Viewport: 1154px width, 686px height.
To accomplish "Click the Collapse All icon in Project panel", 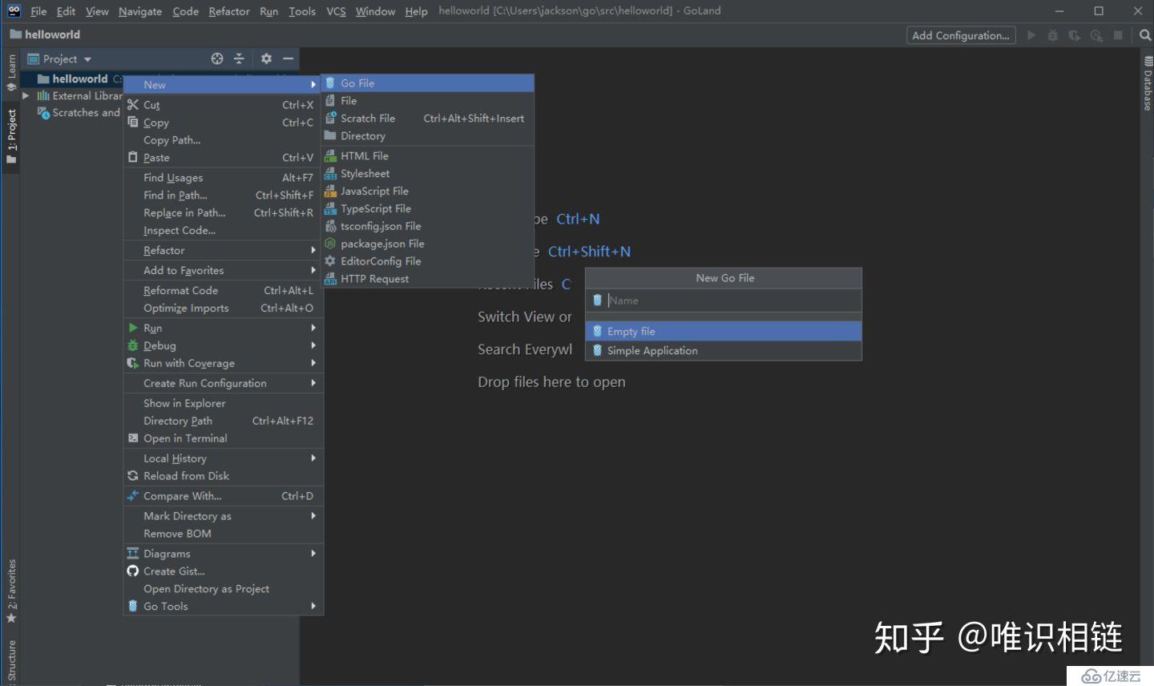I will click(x=239, y=59).
